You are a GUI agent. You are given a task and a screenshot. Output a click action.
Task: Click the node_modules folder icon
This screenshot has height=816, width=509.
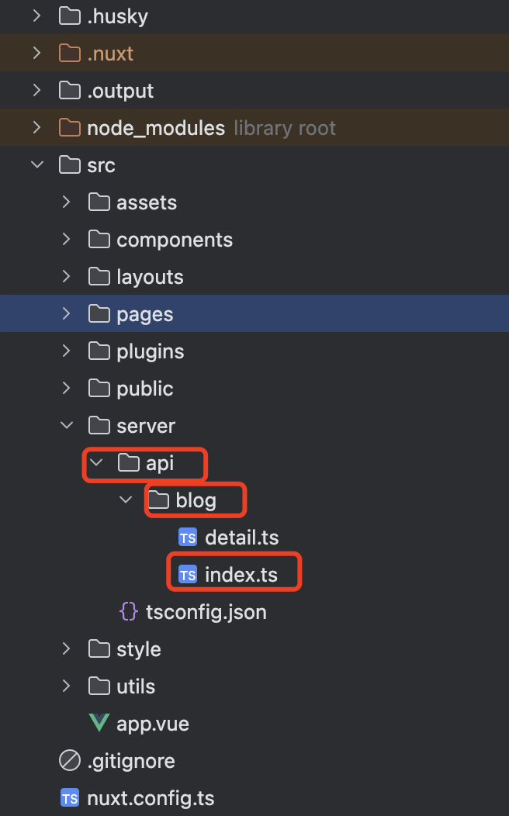(x=70, y=128)
